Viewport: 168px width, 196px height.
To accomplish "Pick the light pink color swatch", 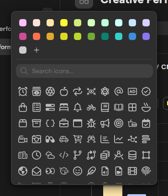I will pos(23,23).
